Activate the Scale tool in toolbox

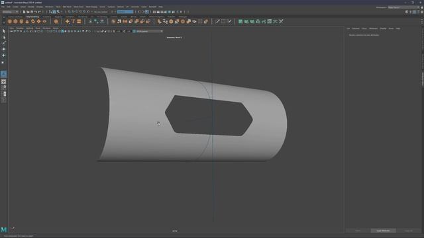[3, 62]
